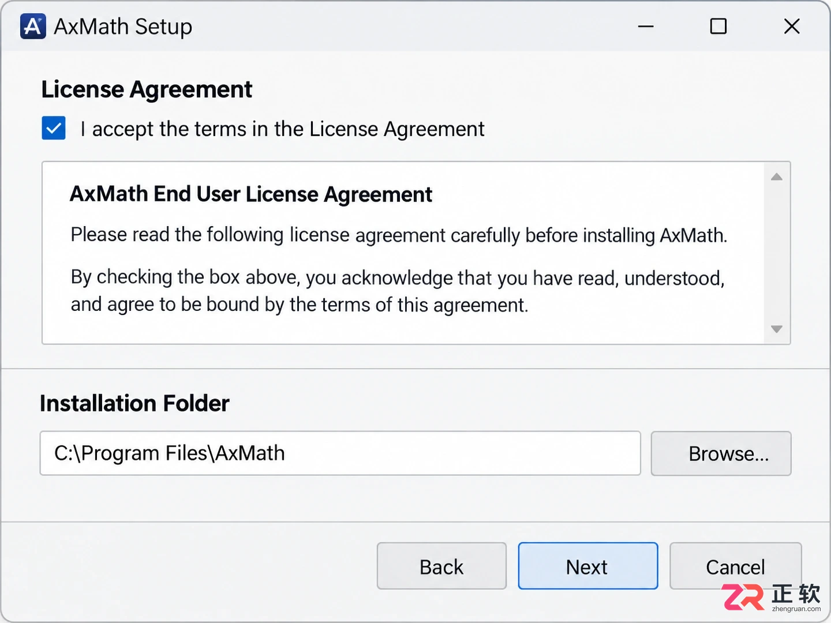
Task: Click the AxMath app icon in title bar
Action: (x=33, y=27)
